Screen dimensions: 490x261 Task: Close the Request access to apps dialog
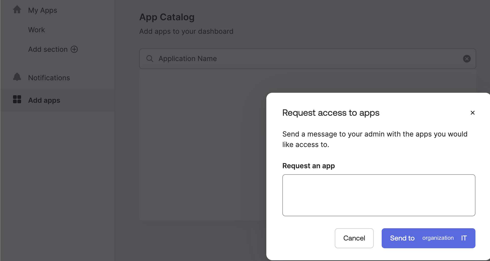pos(472,113)
